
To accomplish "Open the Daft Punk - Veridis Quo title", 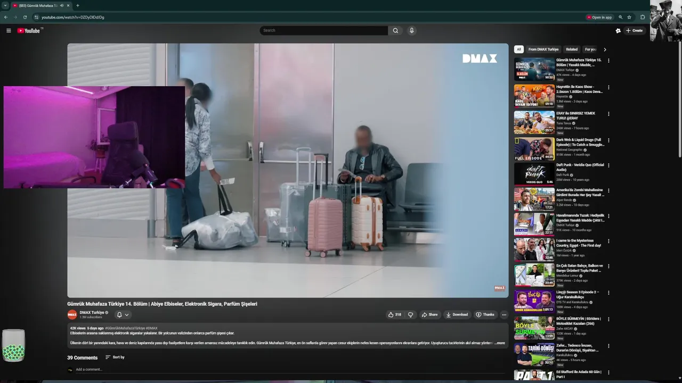I will pyautogui.click(x=580, y=167).
